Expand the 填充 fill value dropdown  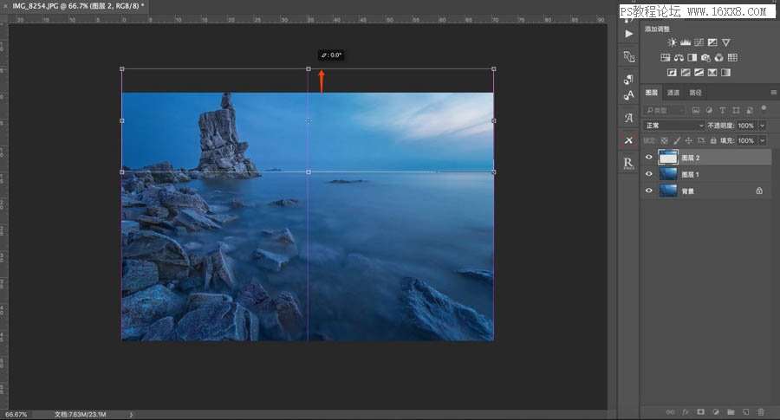(763, 140)
